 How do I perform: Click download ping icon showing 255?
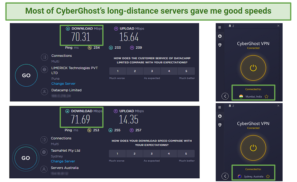click(x=111, y=130)
